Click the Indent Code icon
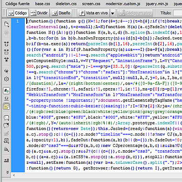 (7, 161)
